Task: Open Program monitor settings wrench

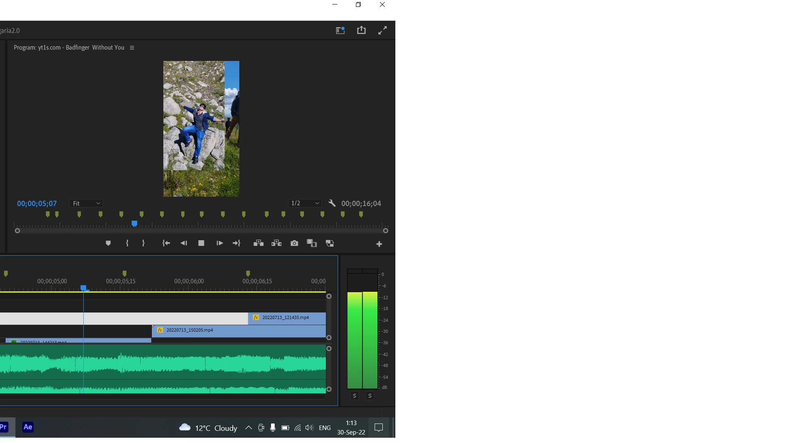Action: coord(332,204)
